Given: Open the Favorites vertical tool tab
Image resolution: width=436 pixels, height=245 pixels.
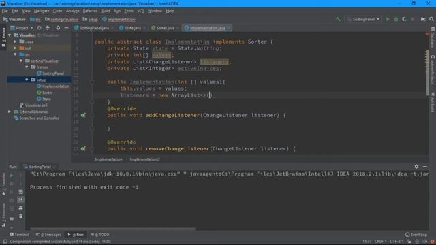Looking at the screenshot, I should (3, 183).
